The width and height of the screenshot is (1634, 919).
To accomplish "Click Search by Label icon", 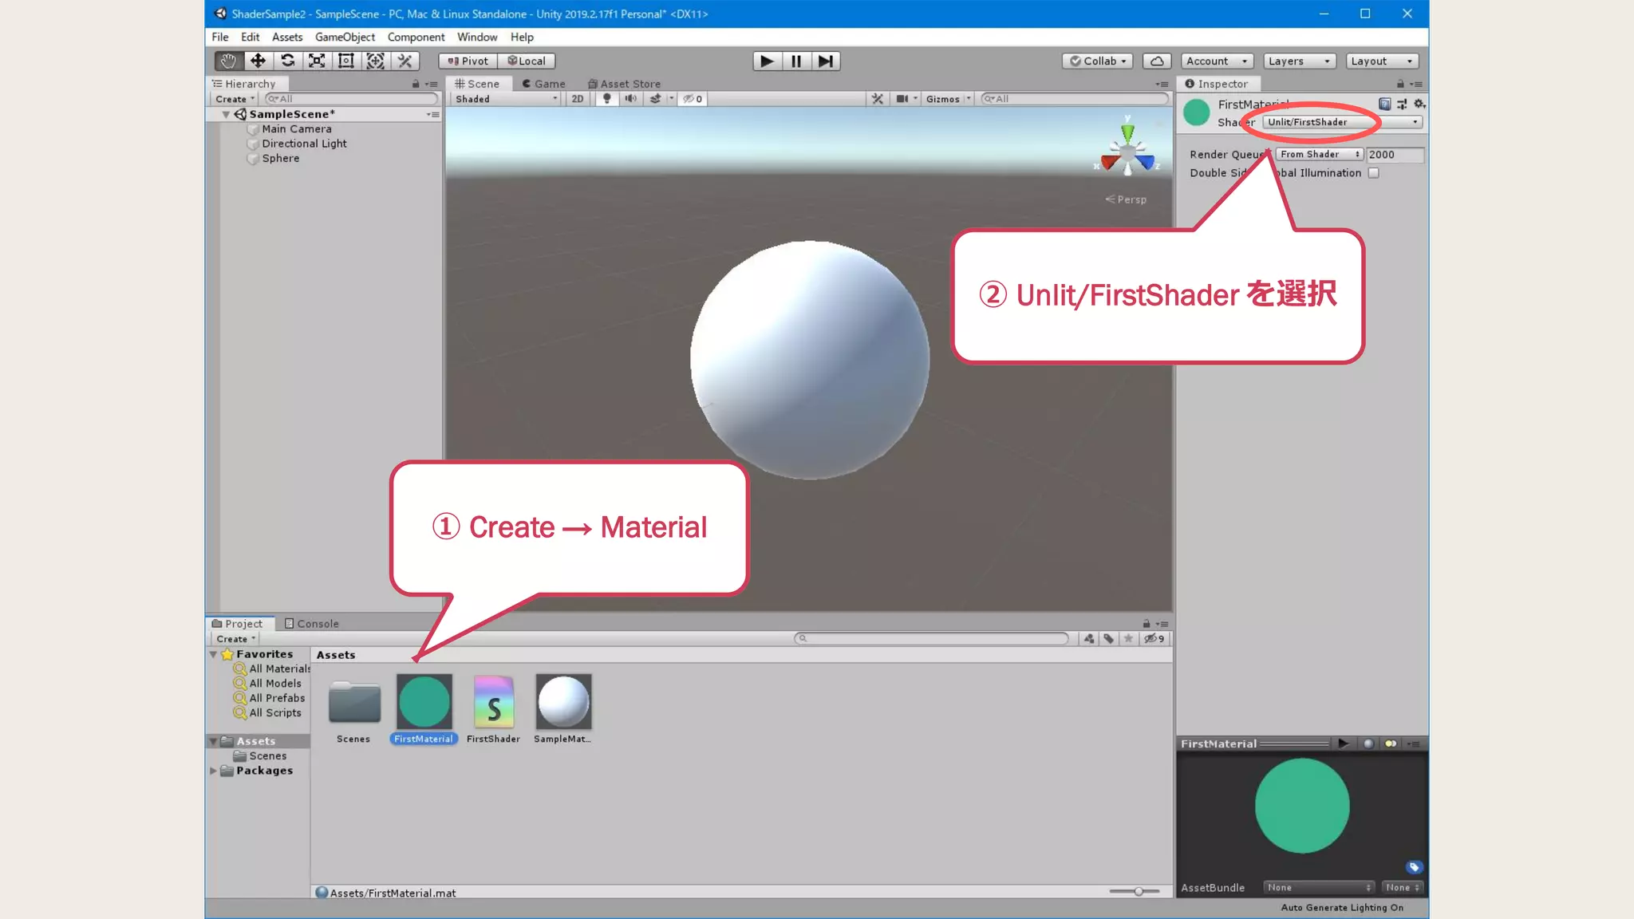I will tap(1108, 638).
